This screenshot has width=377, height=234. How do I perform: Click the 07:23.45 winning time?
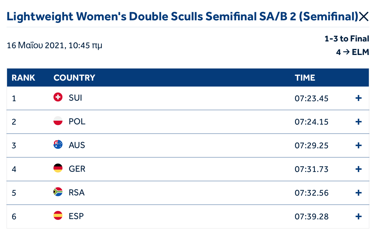(x=311, y=98)
